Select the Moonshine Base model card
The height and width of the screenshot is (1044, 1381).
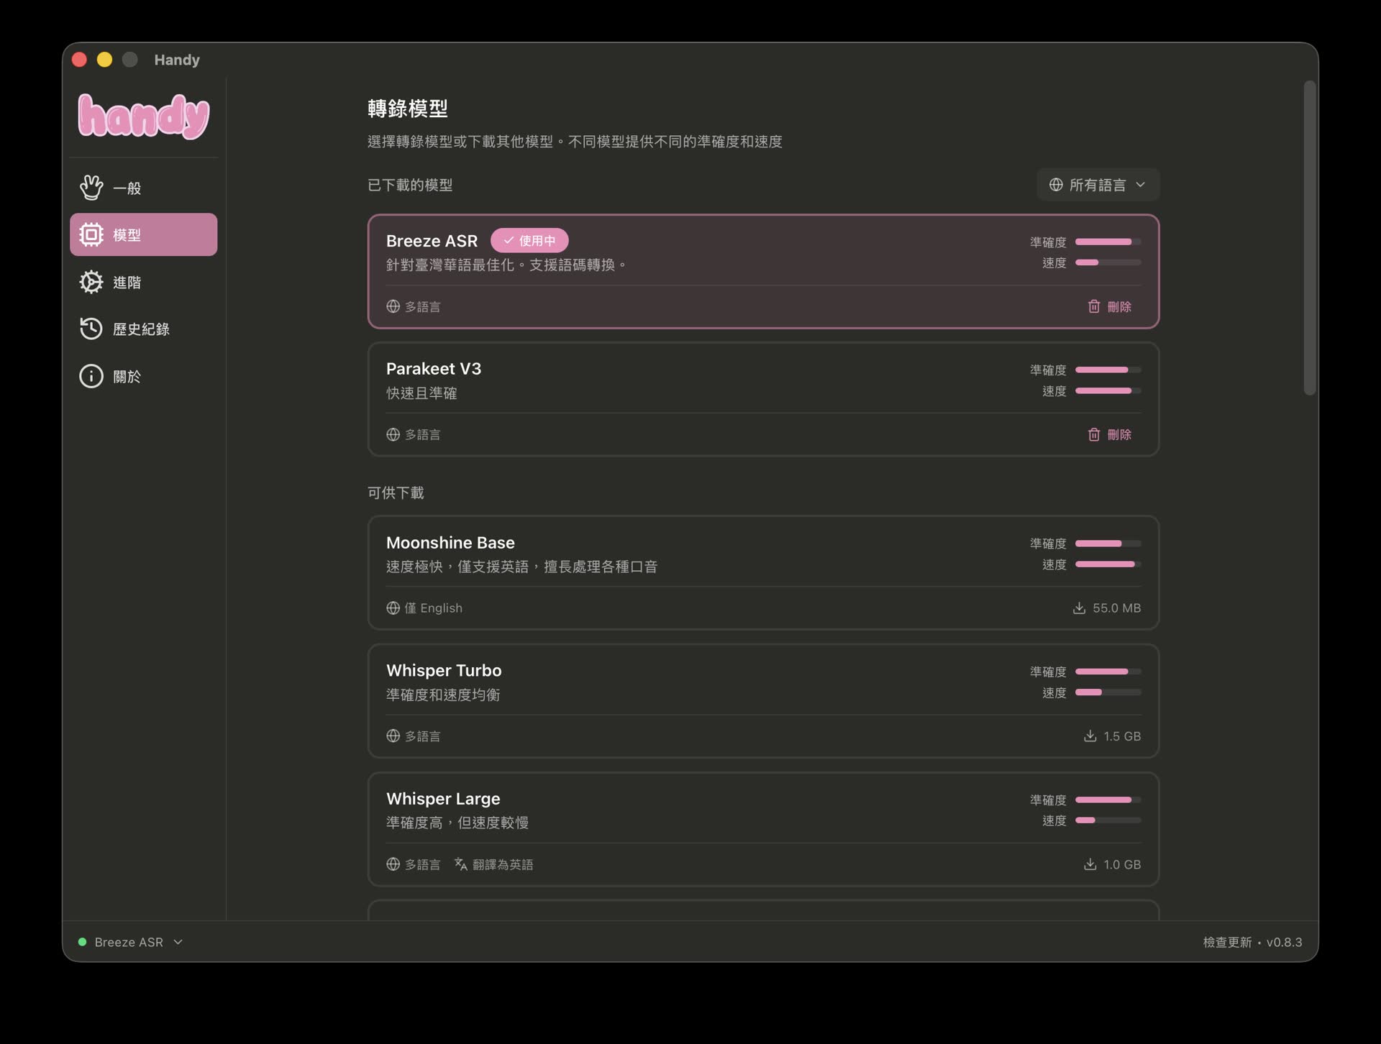point(763,573)
